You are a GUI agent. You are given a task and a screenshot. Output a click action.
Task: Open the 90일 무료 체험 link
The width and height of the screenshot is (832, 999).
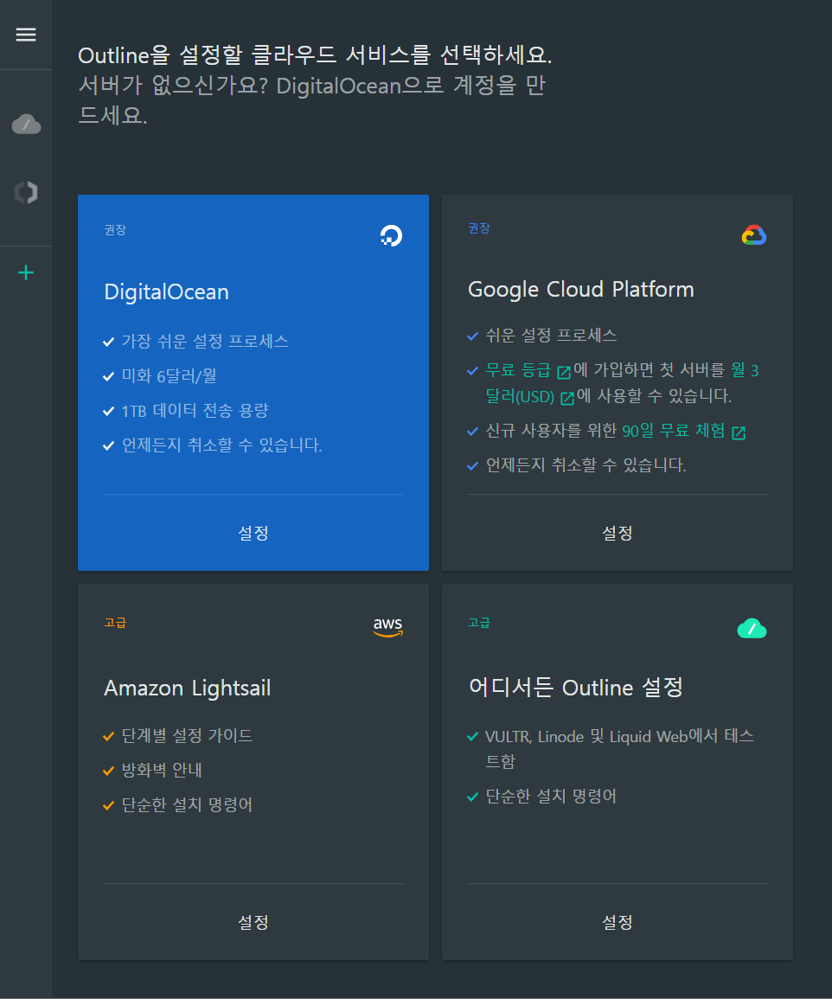coord(674,431)
